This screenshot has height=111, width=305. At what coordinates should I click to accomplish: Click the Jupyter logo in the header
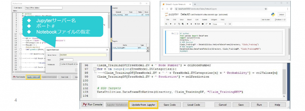(x=172, y=15)
